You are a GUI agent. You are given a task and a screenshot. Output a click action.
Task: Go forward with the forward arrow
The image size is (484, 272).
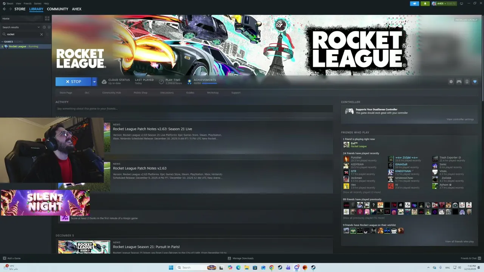10,9
